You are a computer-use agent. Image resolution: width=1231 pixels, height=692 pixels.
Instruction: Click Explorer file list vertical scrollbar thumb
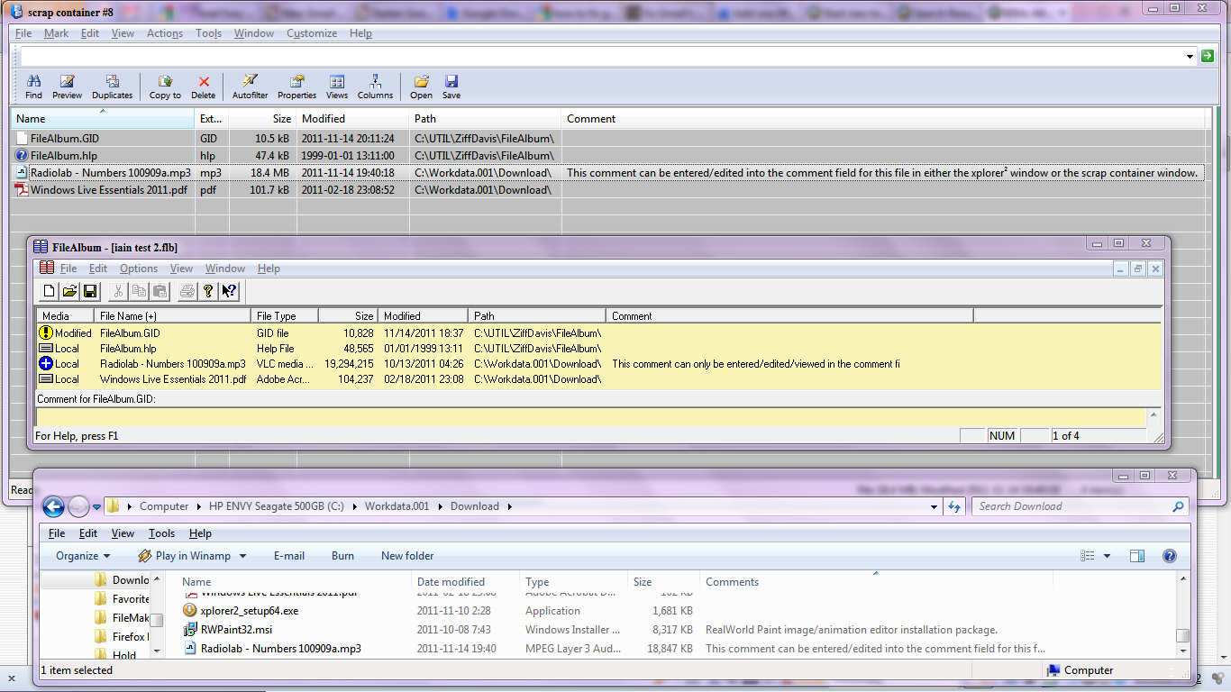[x=1182, y=635]
